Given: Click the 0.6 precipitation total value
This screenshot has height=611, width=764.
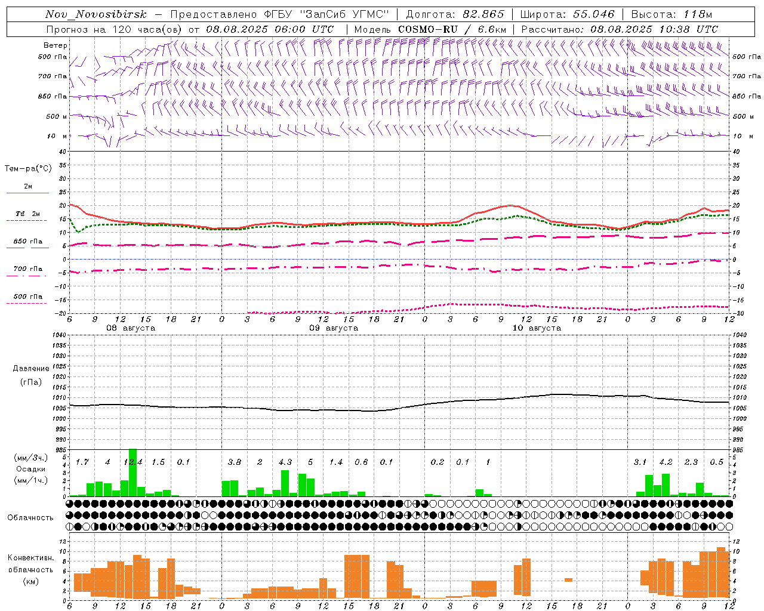Looking at the screenshot, I should tap(361, 462).
